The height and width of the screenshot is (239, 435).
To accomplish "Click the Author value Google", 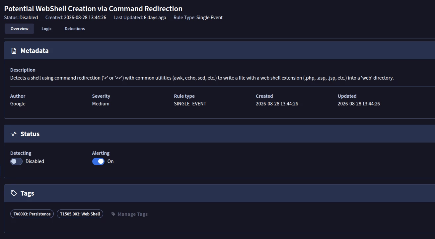I will [x=18, y=104].
